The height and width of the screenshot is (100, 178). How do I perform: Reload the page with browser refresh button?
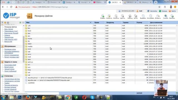click(x=11, y=7)
